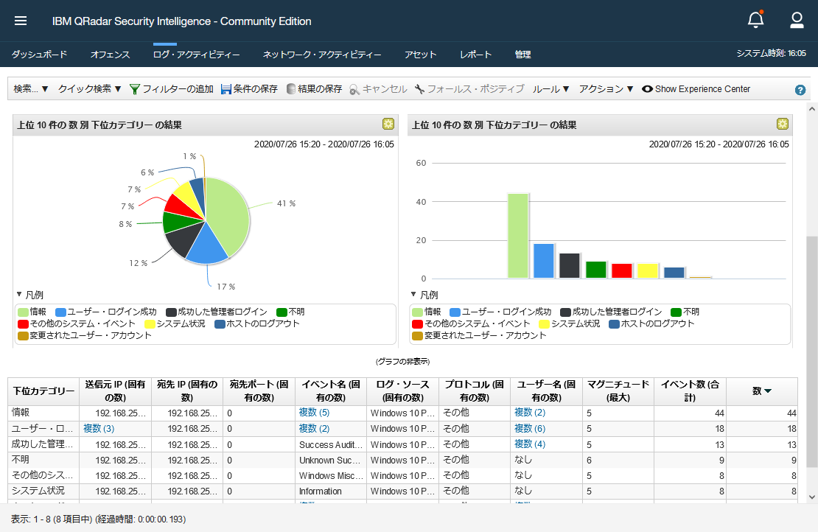
Task: Open the レポート tab
Action: tap(476, 55)
